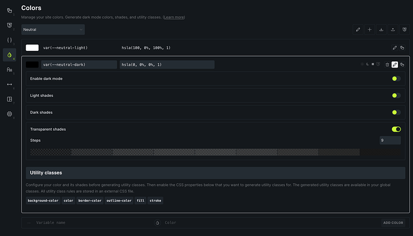Open the curly braces variables panel in the sidebar

pyautogui.click(x=10, y=40)
